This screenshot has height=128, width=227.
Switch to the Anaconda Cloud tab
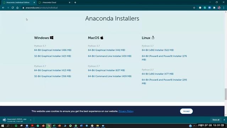pos(54,2)
